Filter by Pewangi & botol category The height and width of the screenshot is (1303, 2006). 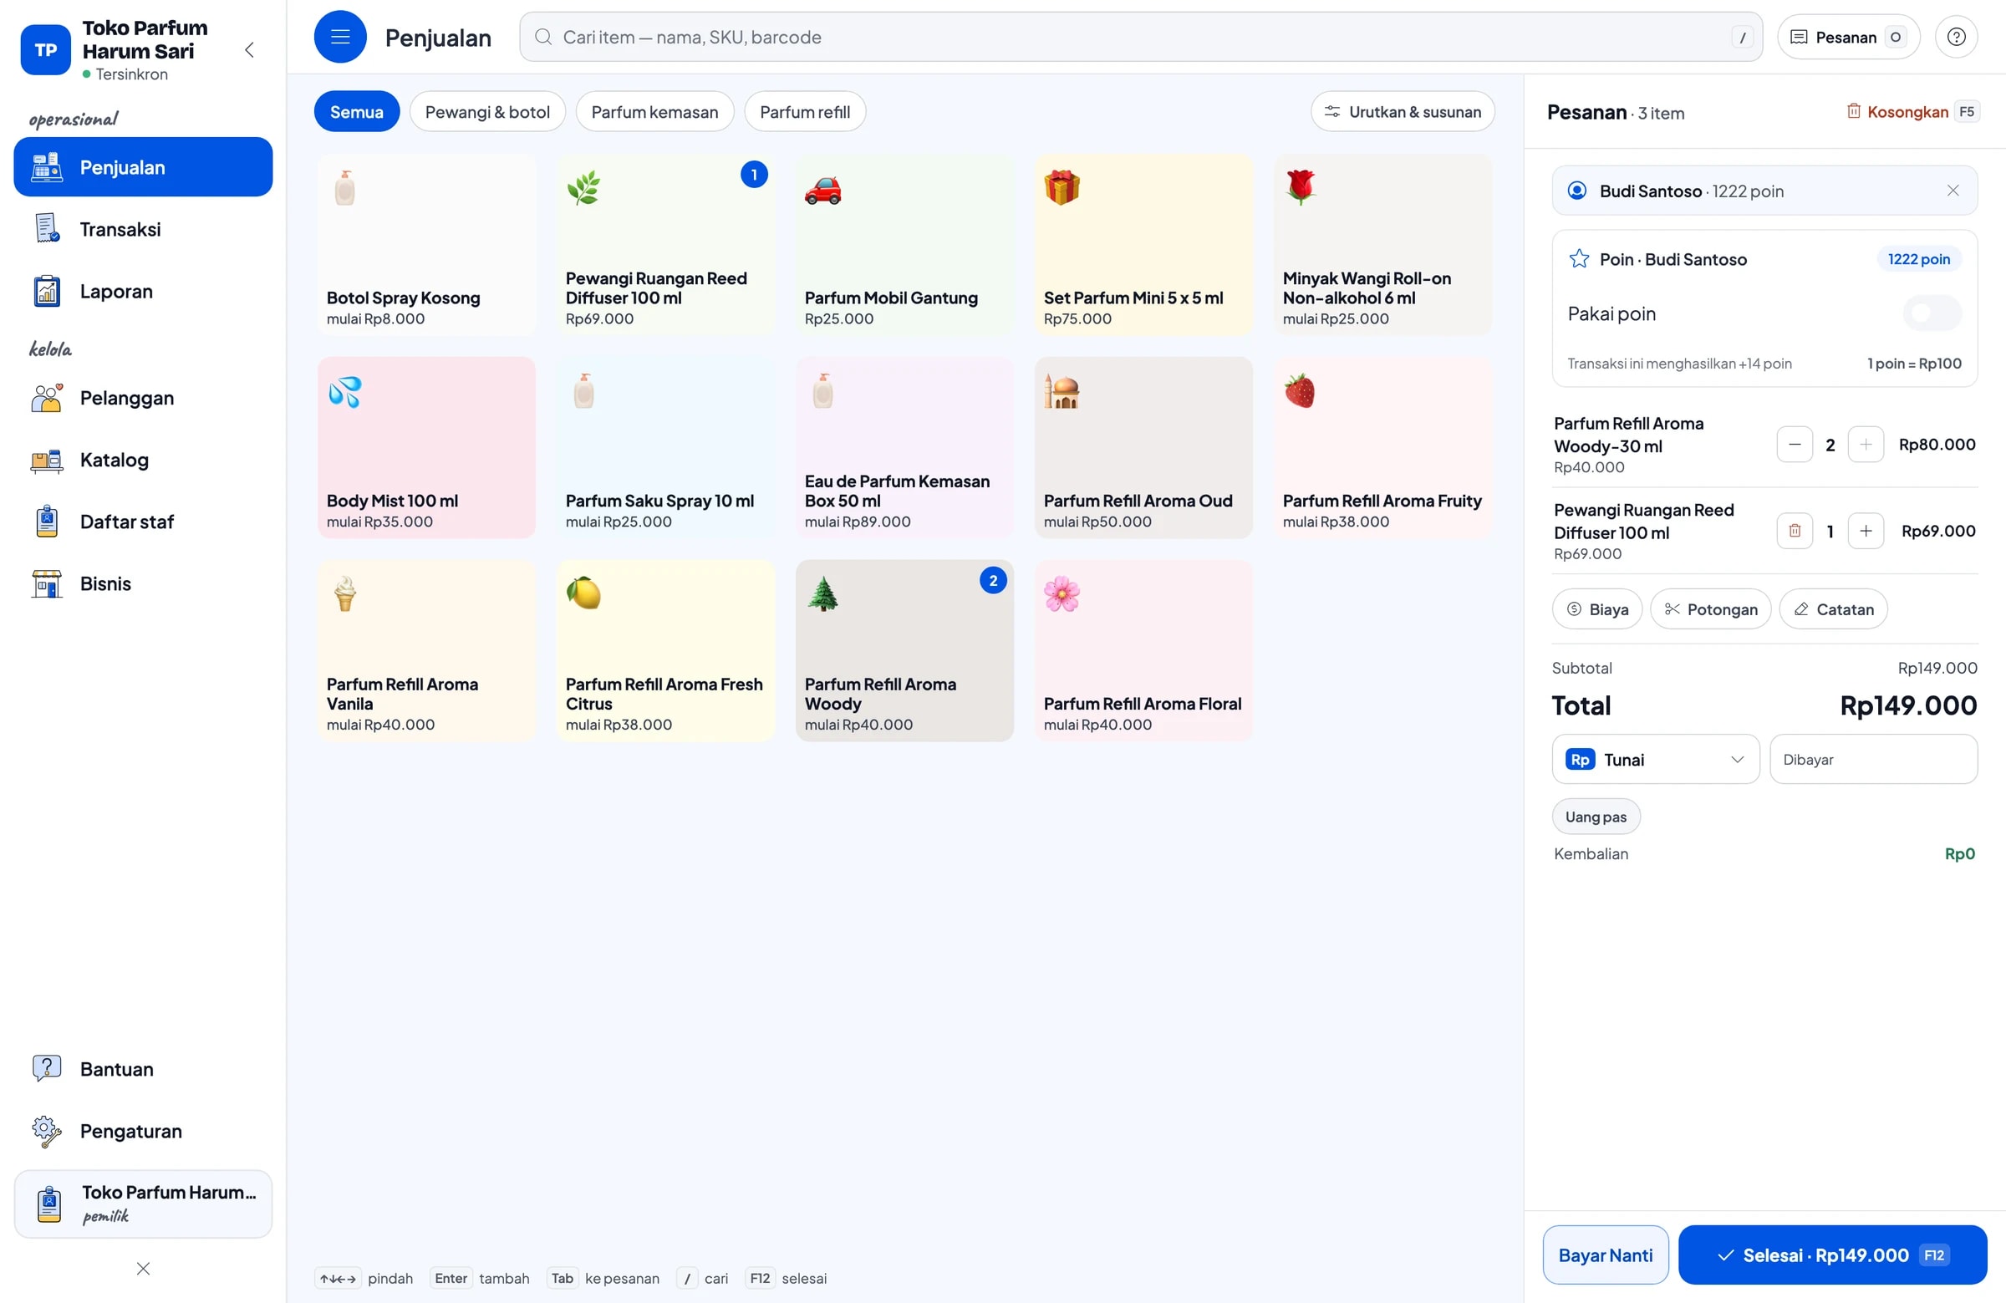click(x=487, y=112)
